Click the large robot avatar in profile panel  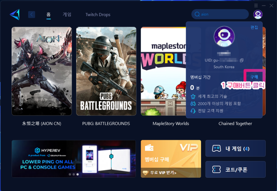coord(224,37)
